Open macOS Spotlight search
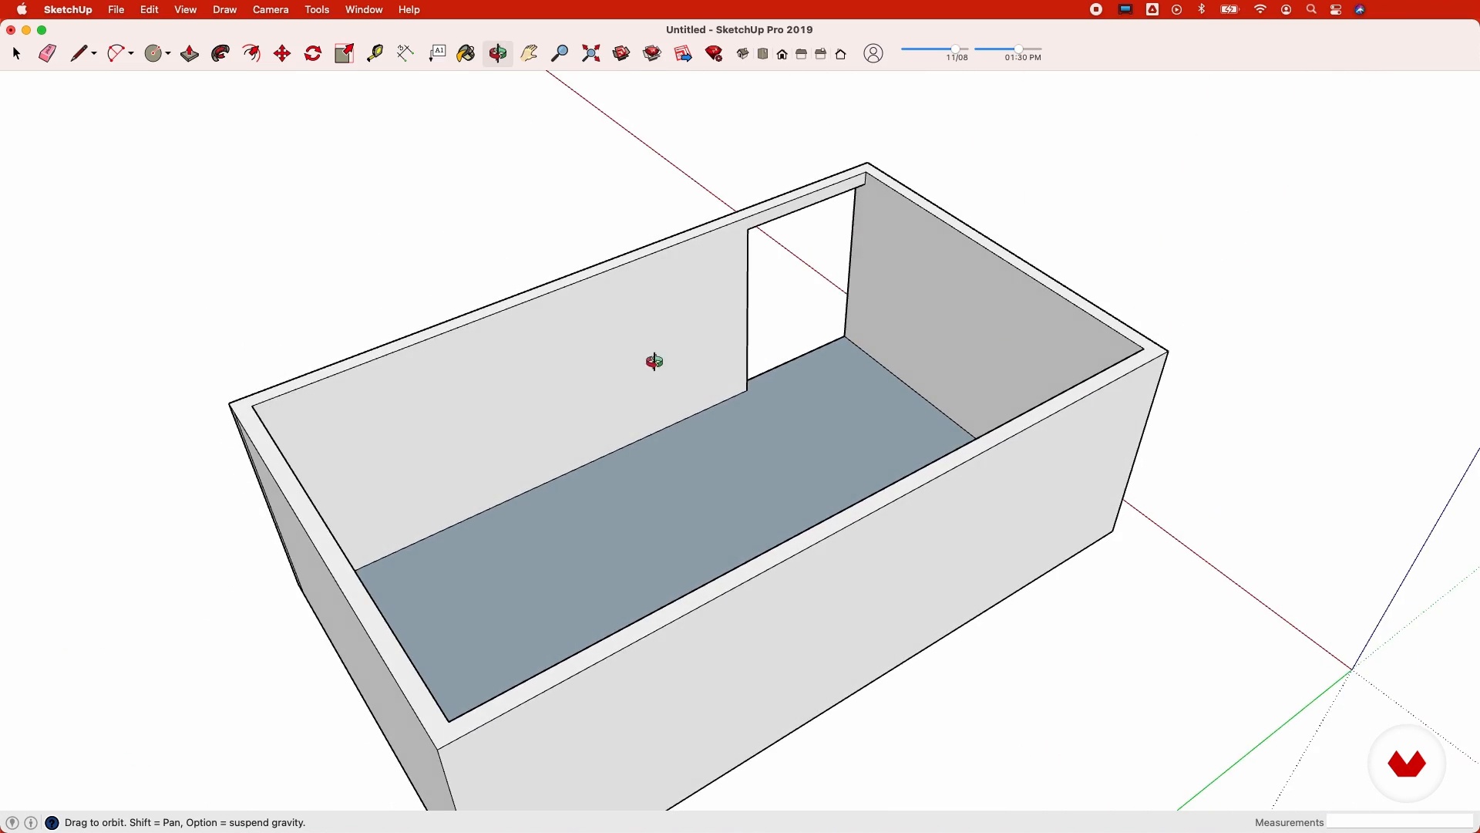Screen dimensions: 1480x833 (1311, 10)
